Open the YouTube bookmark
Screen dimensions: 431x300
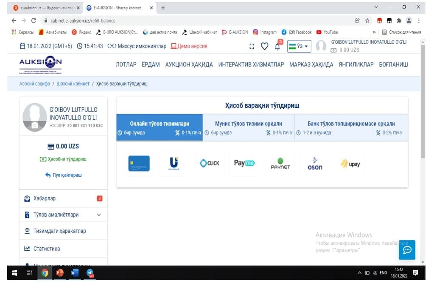click(x=327, y=32)
